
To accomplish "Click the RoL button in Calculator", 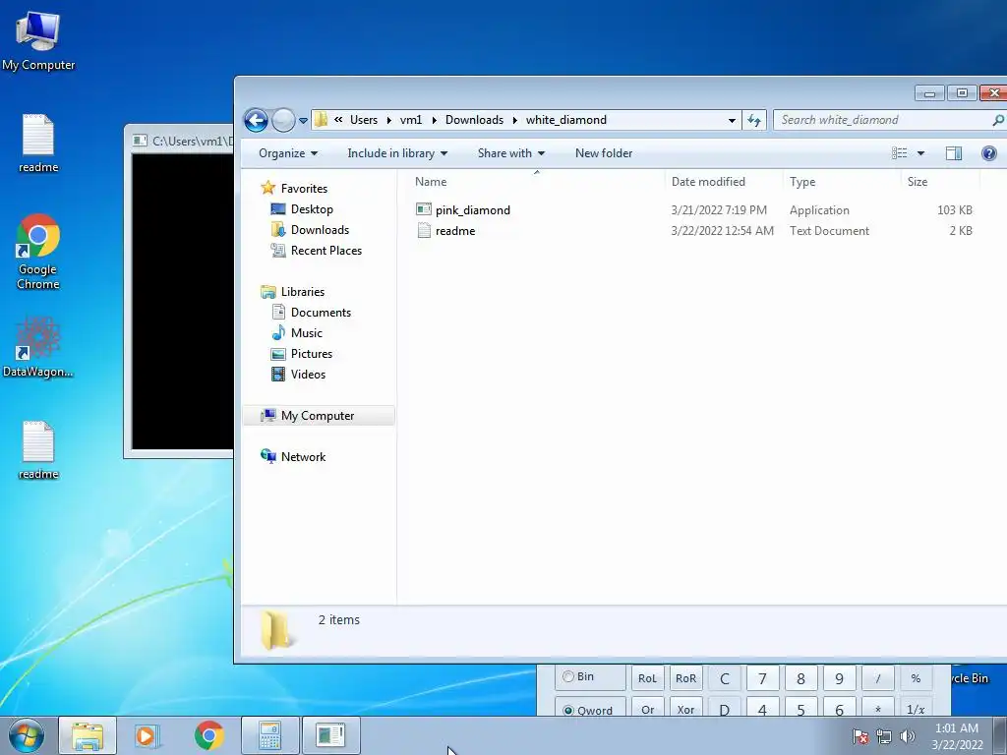I will coord(647,678).
